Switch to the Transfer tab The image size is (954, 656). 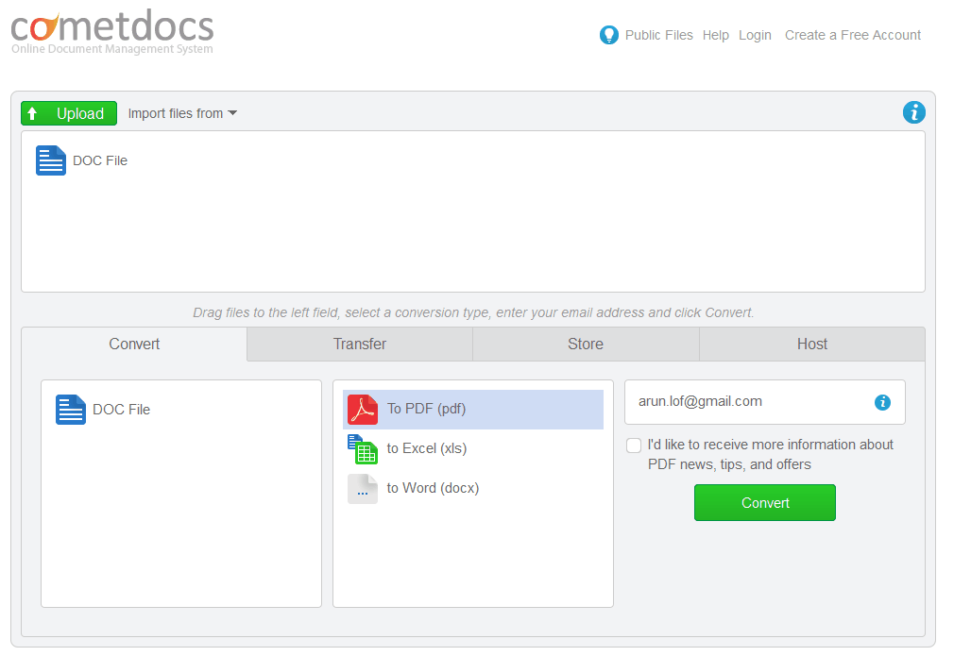pos(360,345)
